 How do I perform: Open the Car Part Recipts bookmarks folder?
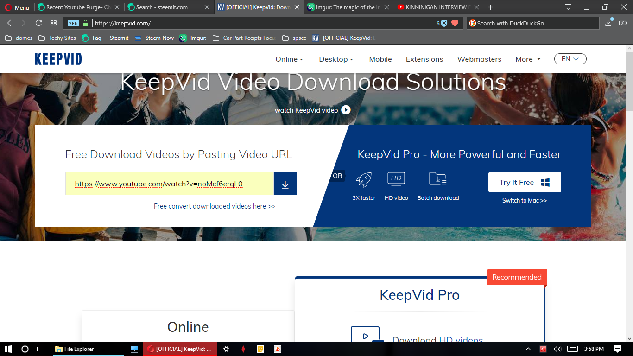pos(244,38)
